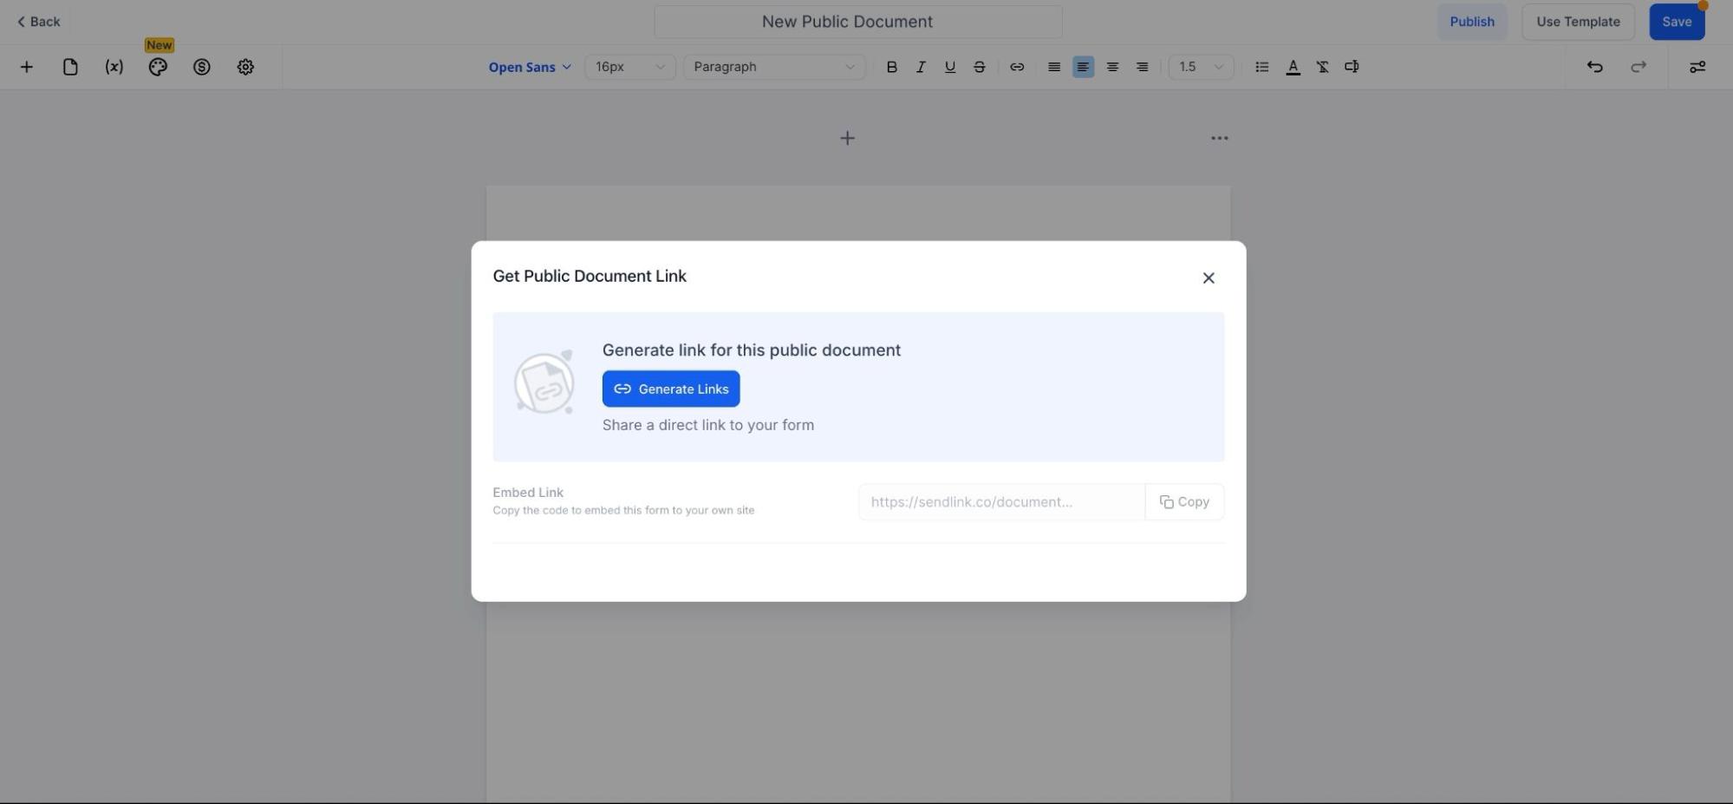Open the theme palette icon
Screen dimensions: 1733x804
pos(158,67)
